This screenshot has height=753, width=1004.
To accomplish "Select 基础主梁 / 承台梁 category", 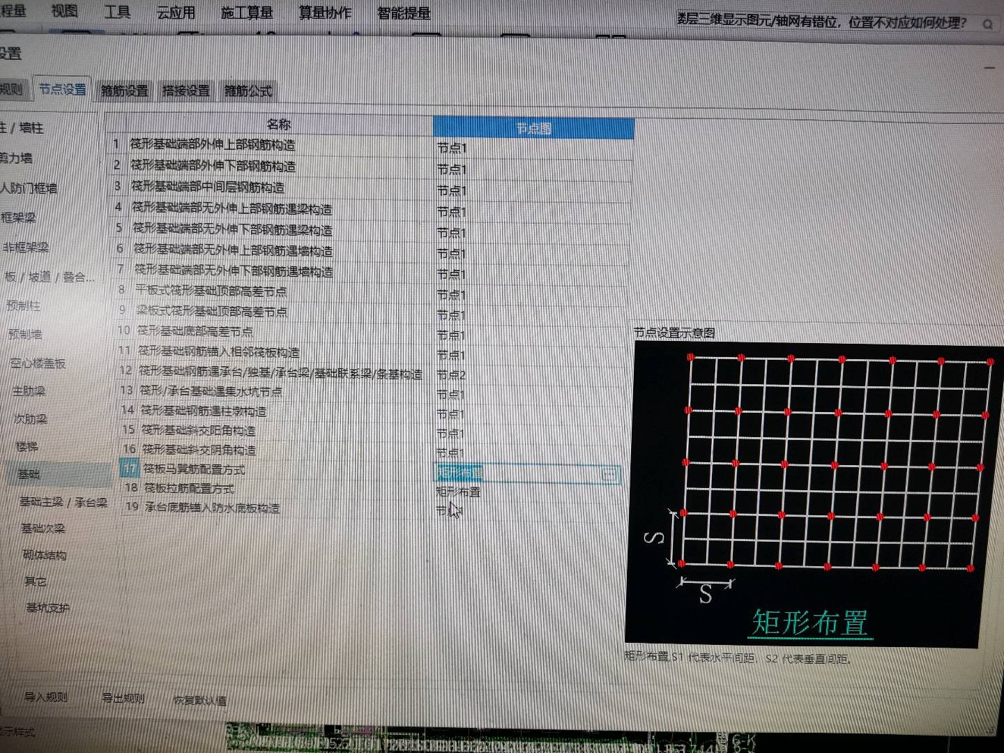I will (63, 502).
